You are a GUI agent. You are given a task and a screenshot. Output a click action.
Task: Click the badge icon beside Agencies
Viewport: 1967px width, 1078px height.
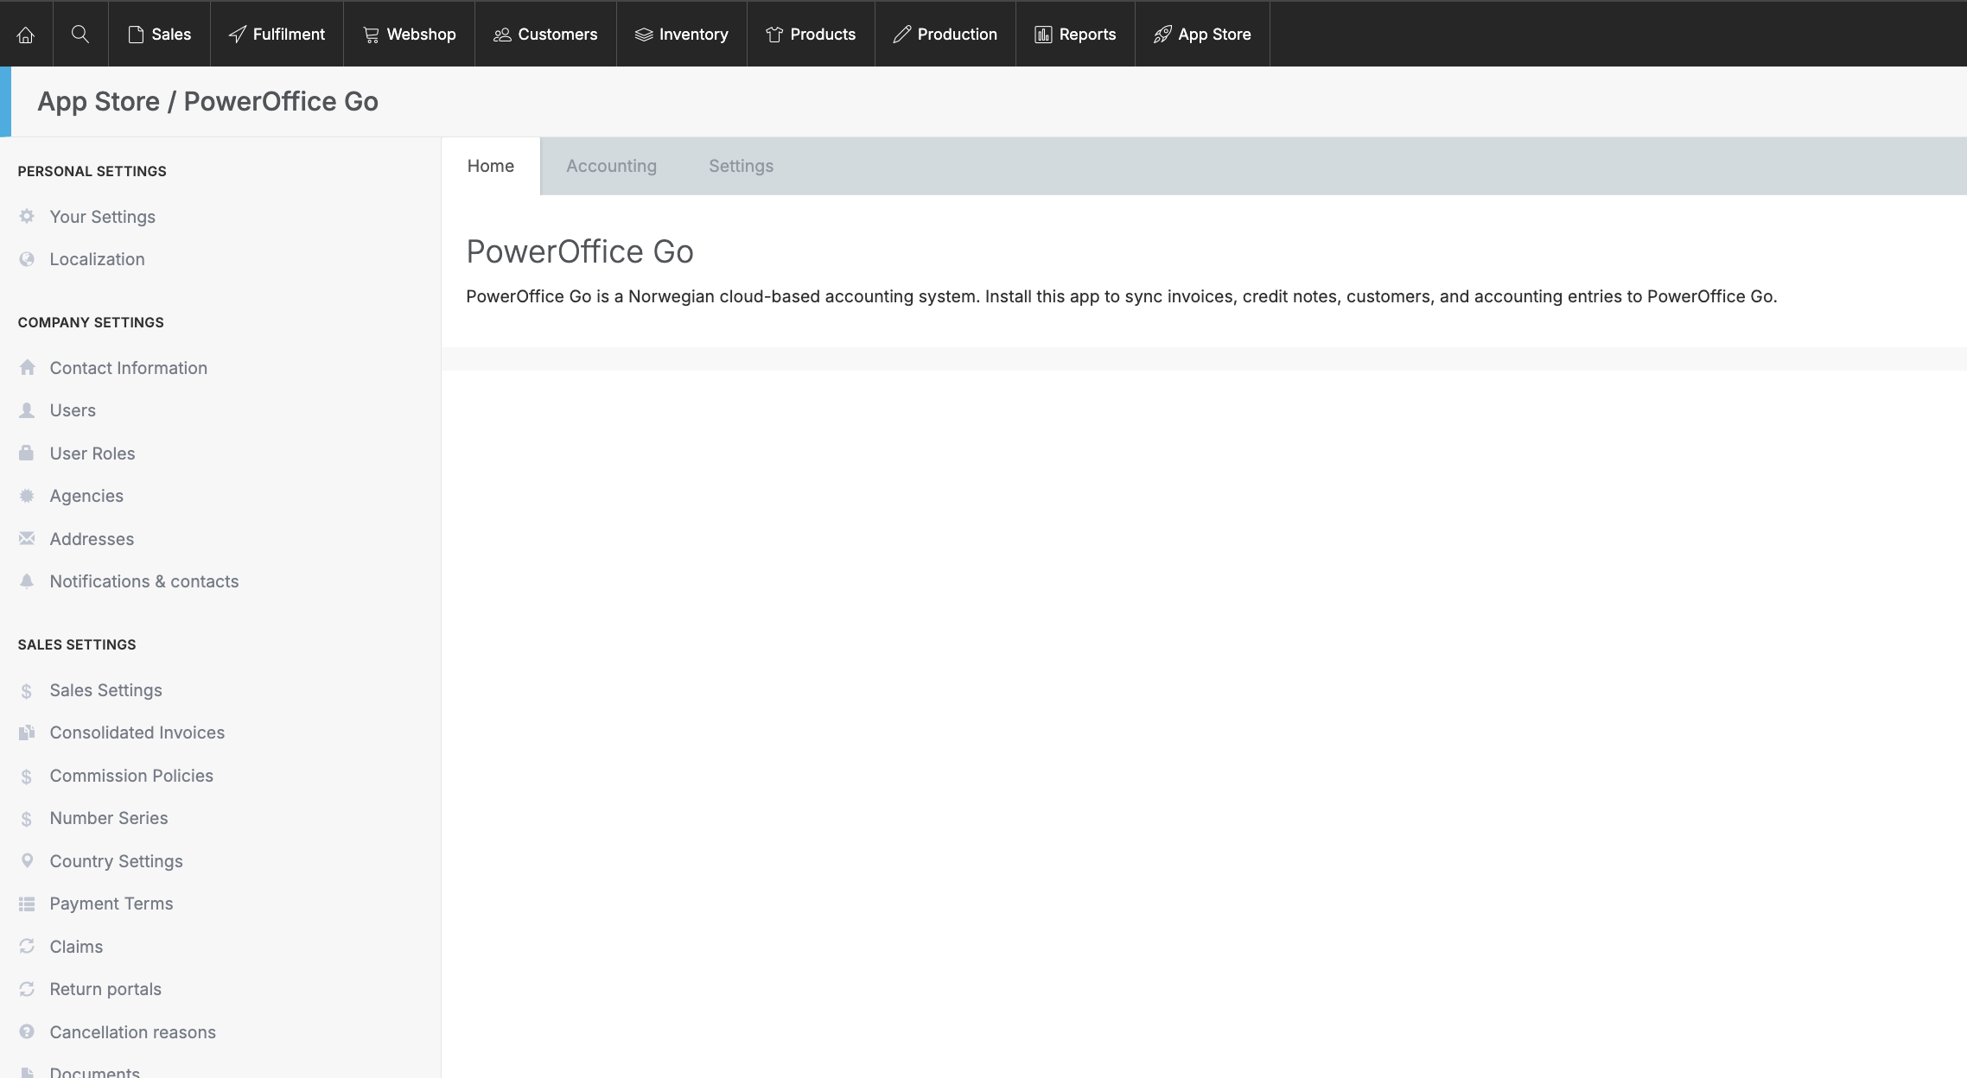coord(27,496)
